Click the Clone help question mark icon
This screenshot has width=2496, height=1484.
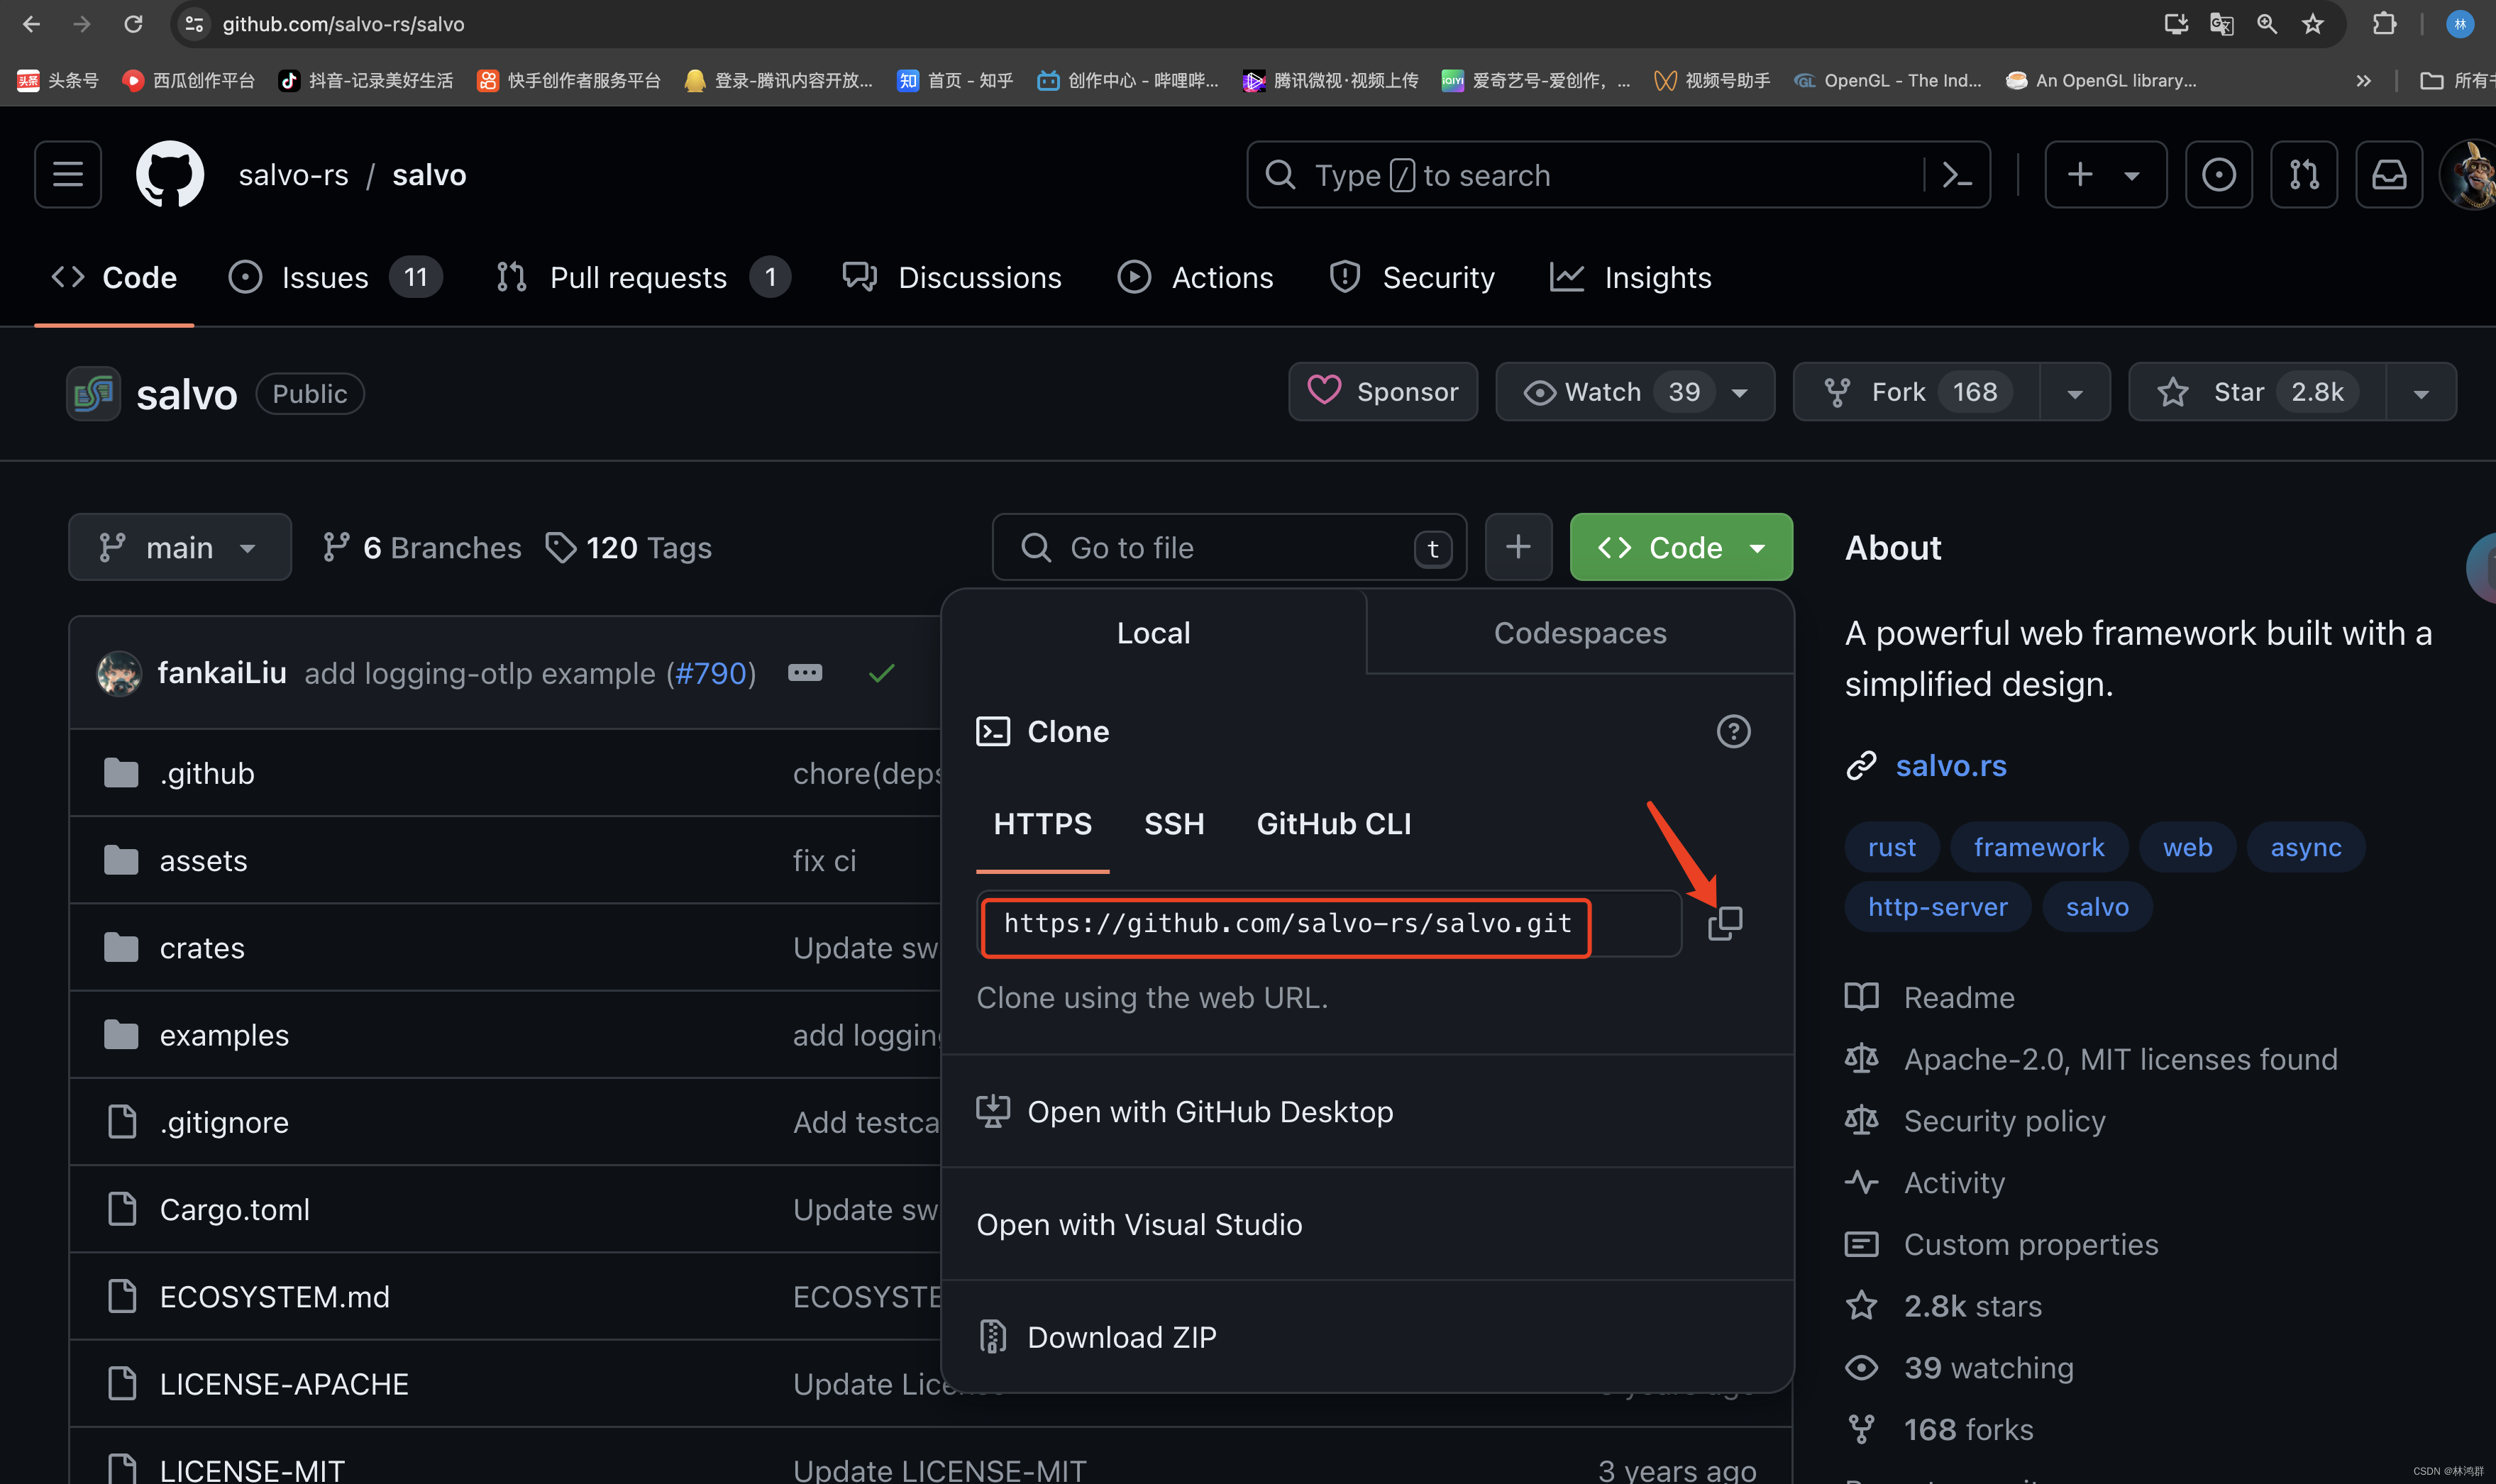coord(1733,731)
